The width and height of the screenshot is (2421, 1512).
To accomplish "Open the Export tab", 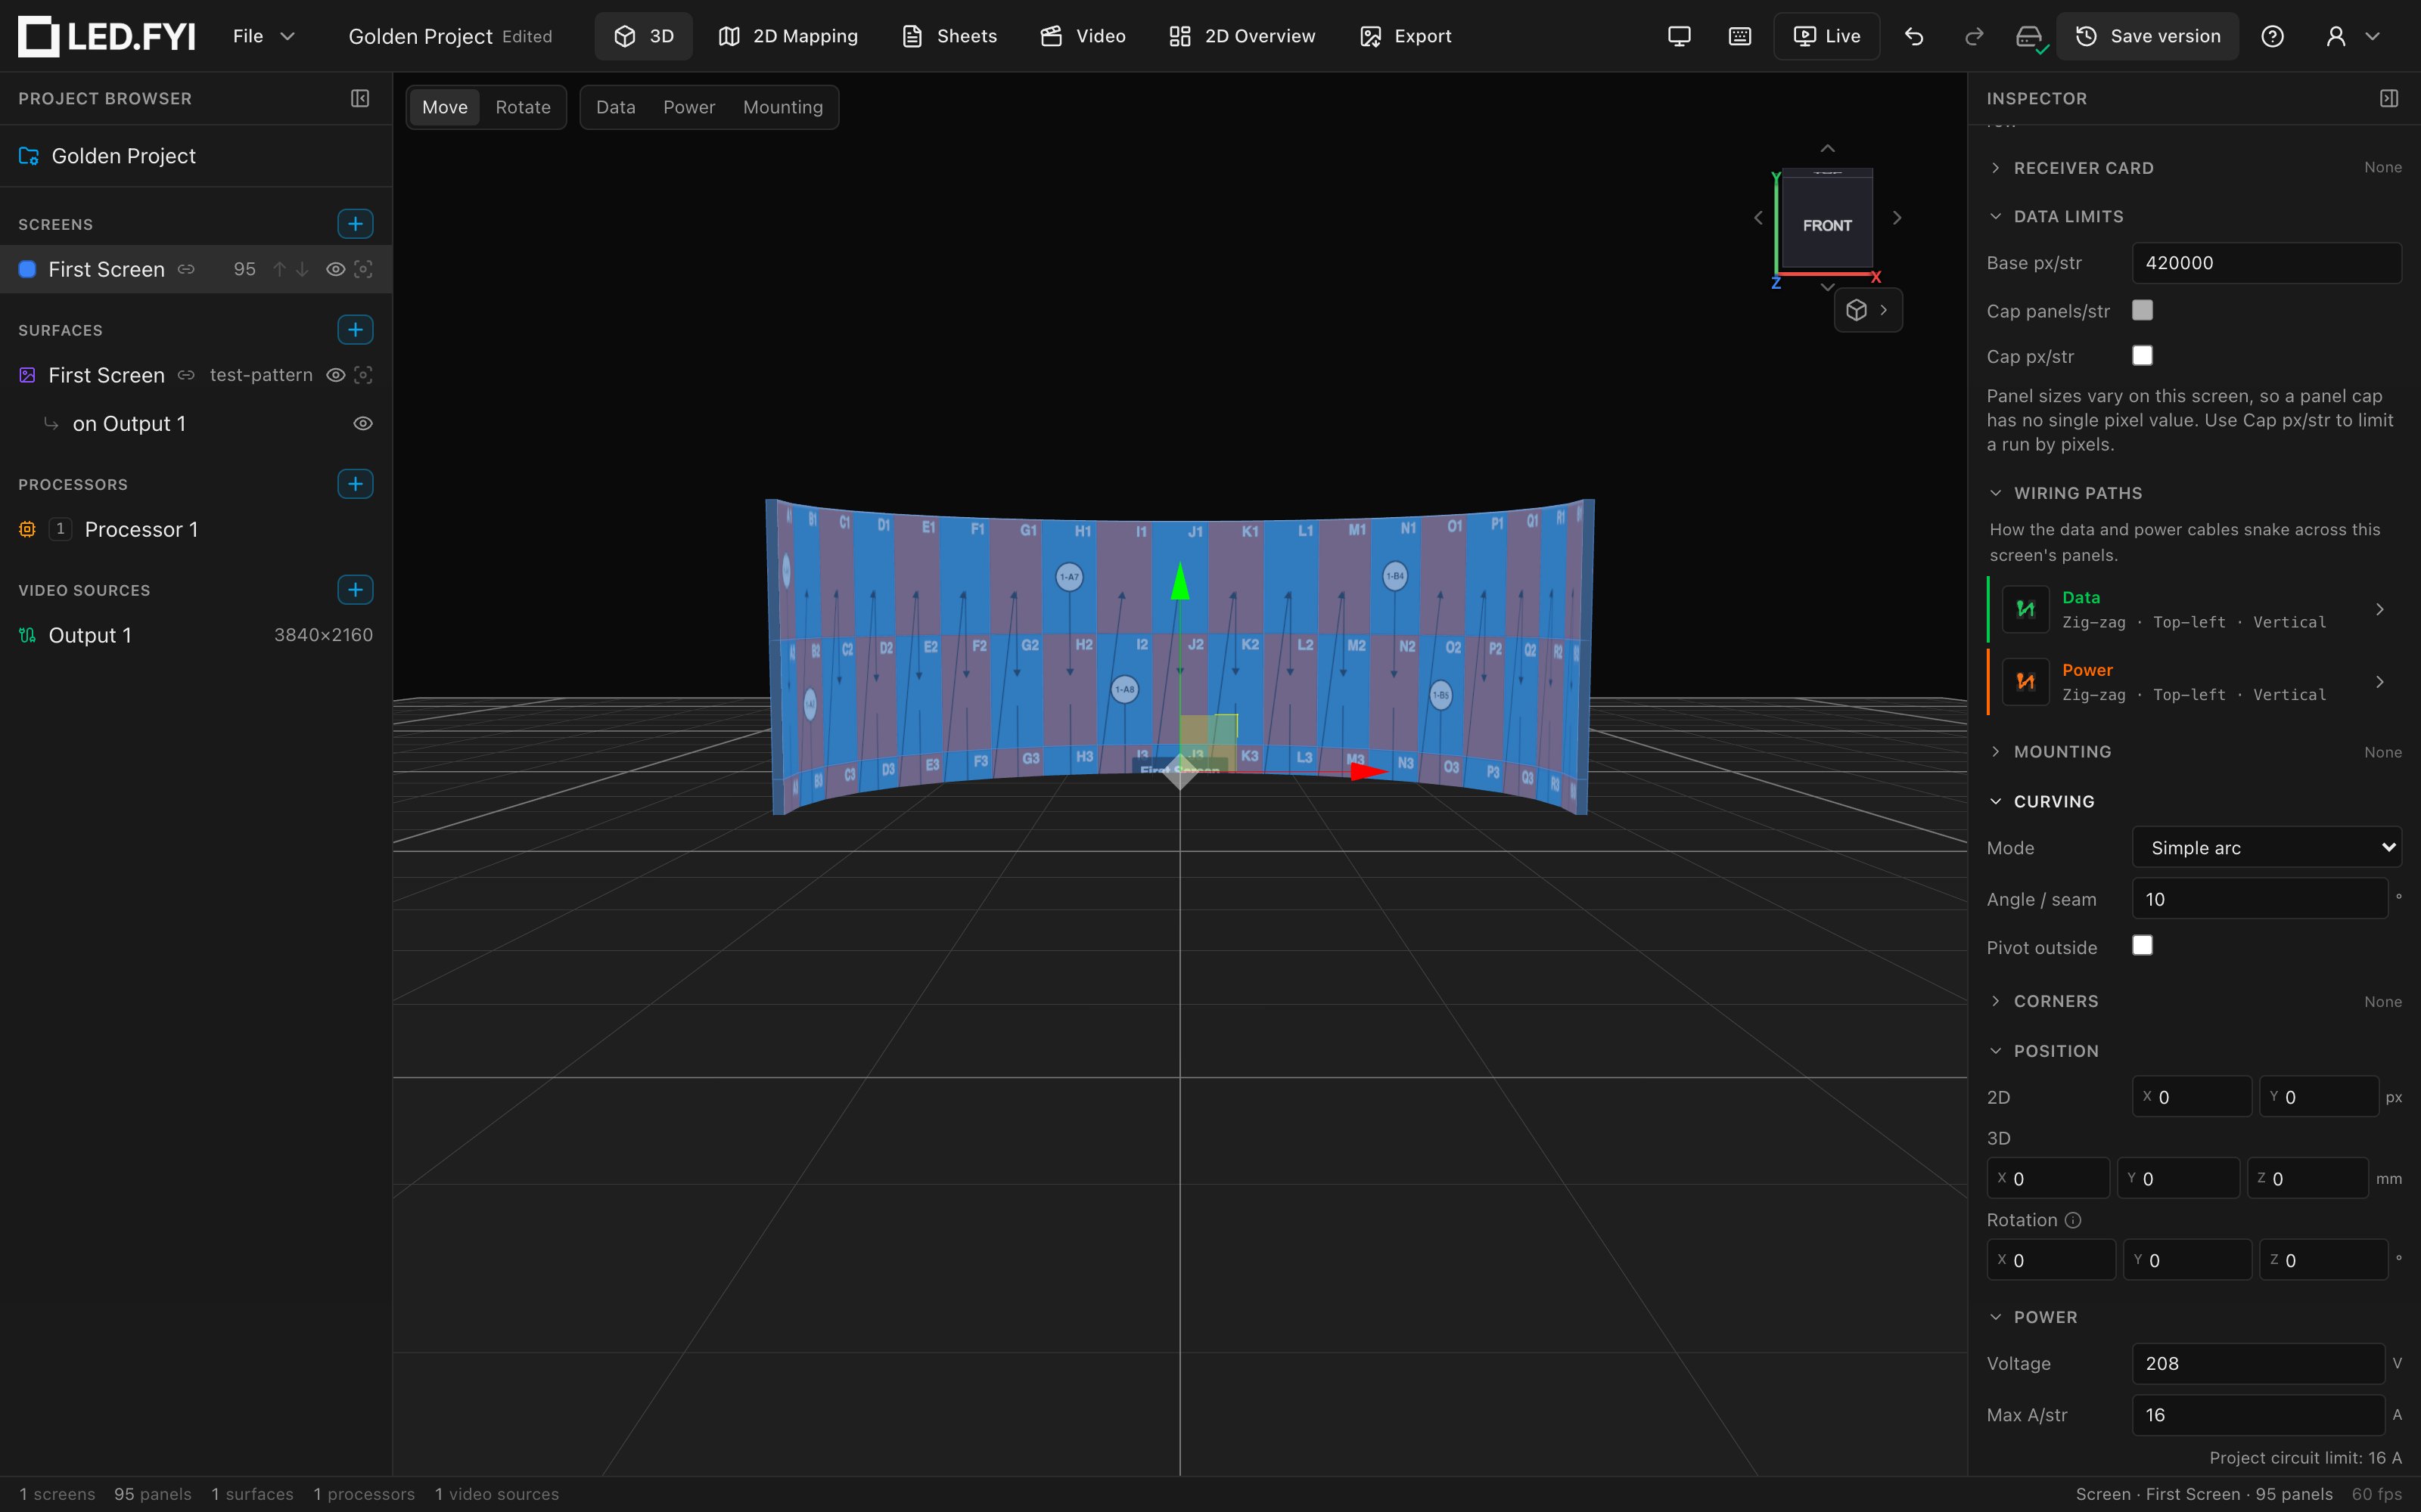I will click(x=1405, y=36).
